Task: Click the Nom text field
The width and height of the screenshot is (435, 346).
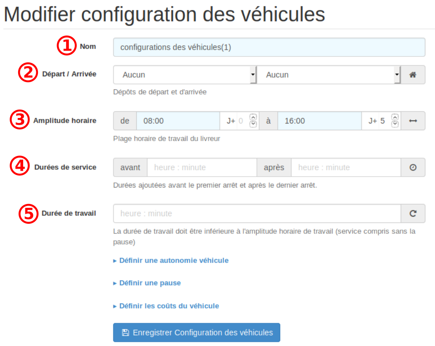Action: (269, 47)
